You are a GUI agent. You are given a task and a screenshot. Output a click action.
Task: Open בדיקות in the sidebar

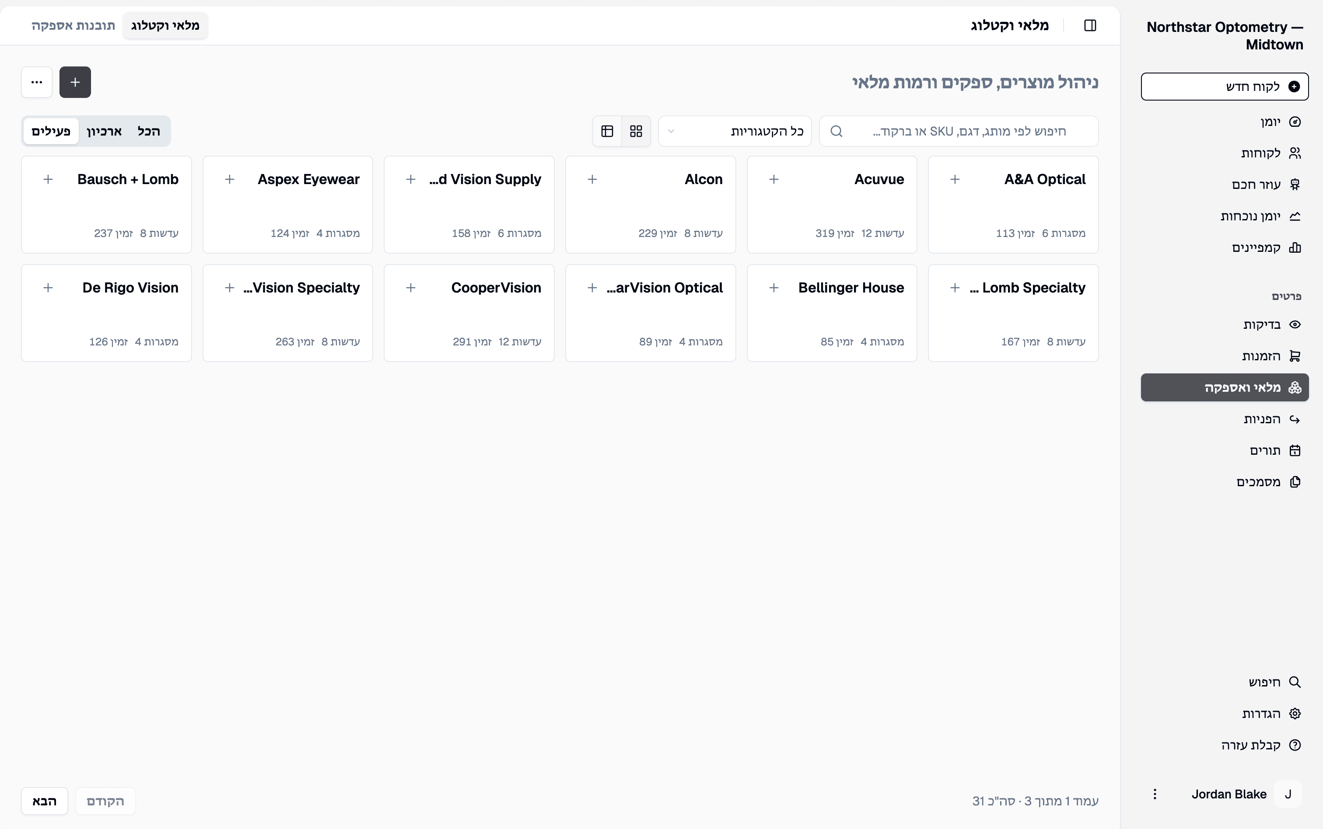click(1225, 324)
